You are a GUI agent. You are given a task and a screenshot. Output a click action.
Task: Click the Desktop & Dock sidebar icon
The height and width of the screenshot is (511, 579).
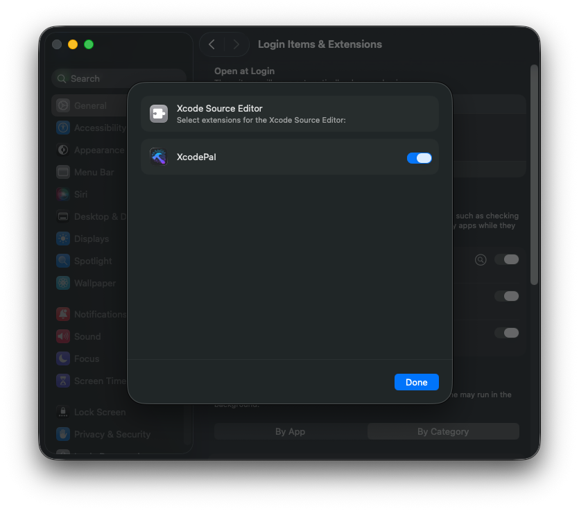pyautogui.click(x=63, y=216)
